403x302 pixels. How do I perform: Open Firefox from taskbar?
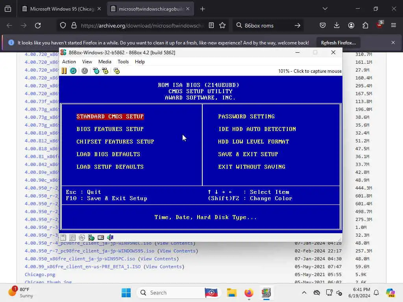[249, 293]
